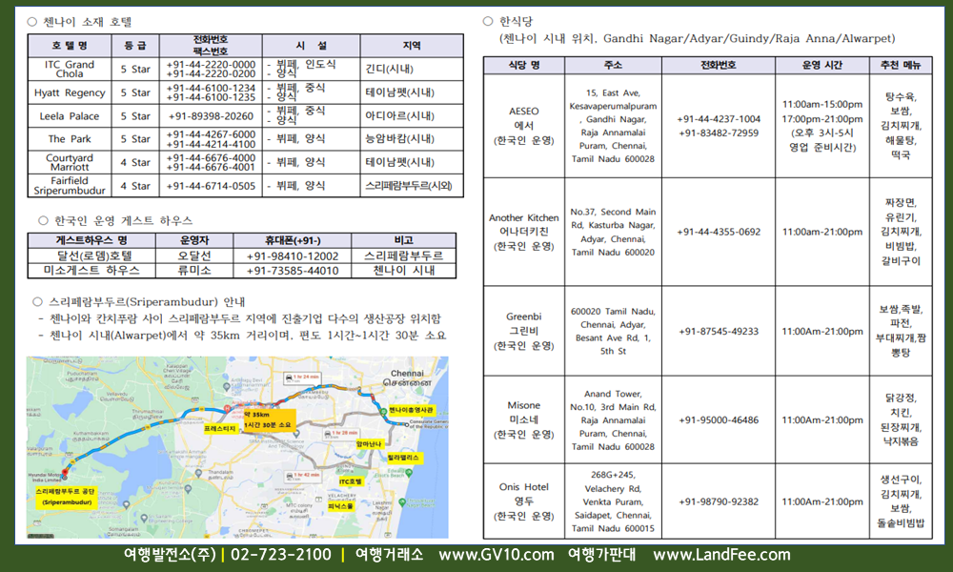Screen dimensions: 953x572
Task: Click the '스리페람부두르(Sriperambudur) 안내' heading
Action: pos(147,301)
